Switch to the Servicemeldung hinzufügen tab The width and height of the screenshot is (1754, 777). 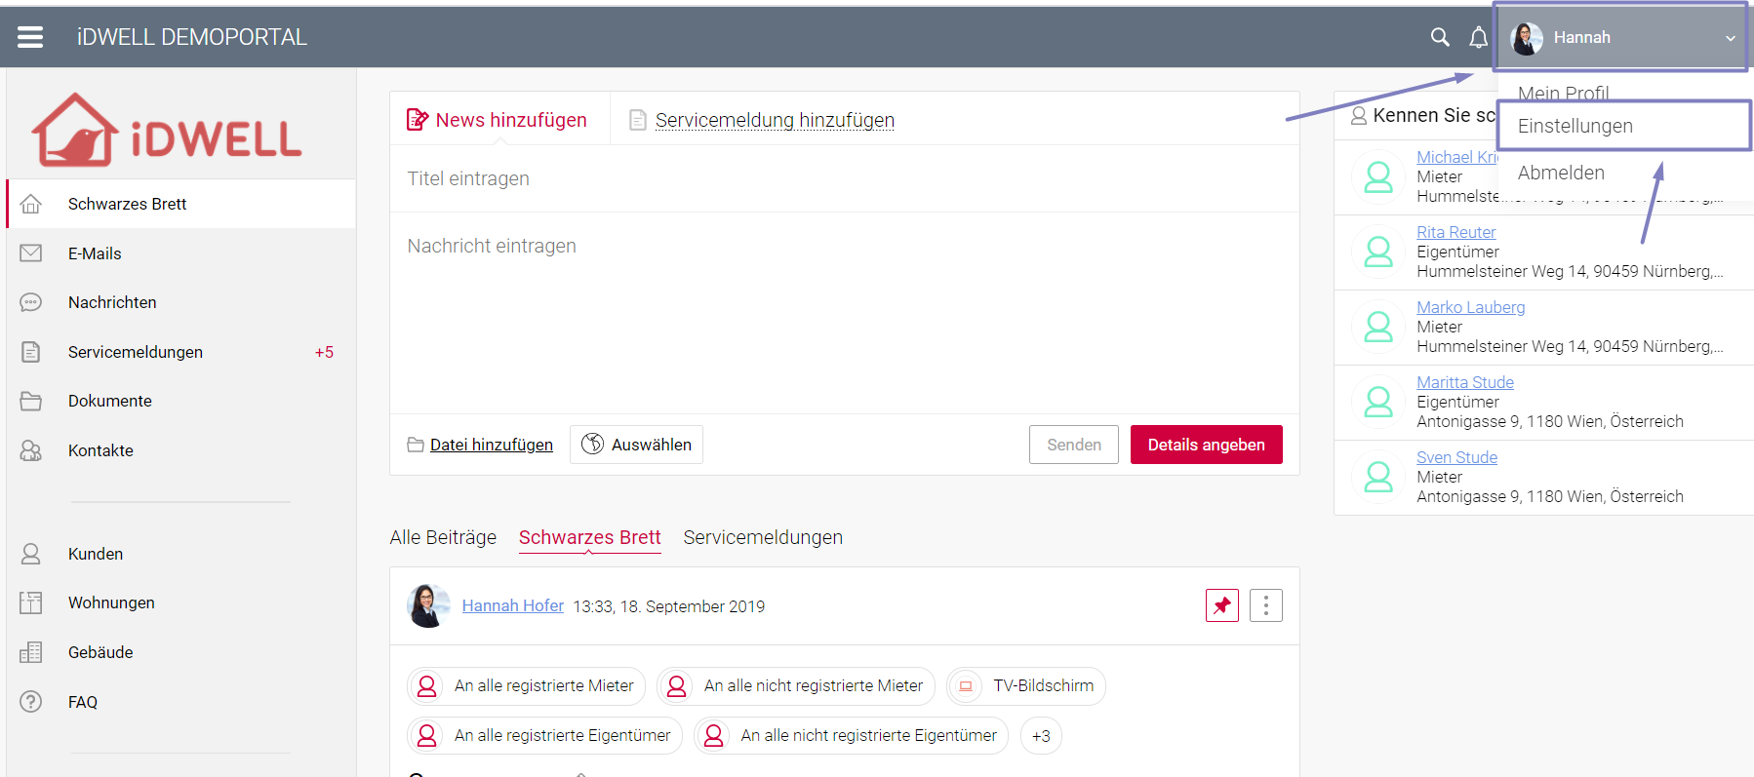(x=762, y=120)
